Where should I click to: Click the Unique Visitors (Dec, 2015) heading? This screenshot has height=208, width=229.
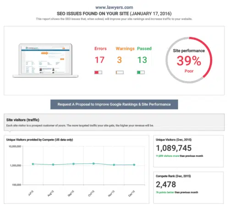174,140
